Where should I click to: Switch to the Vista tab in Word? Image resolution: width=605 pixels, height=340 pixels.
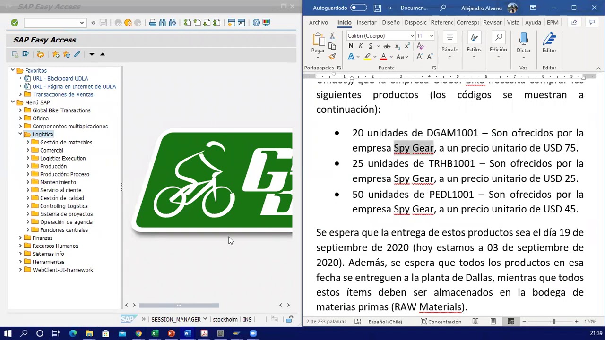tap(513, 22)
